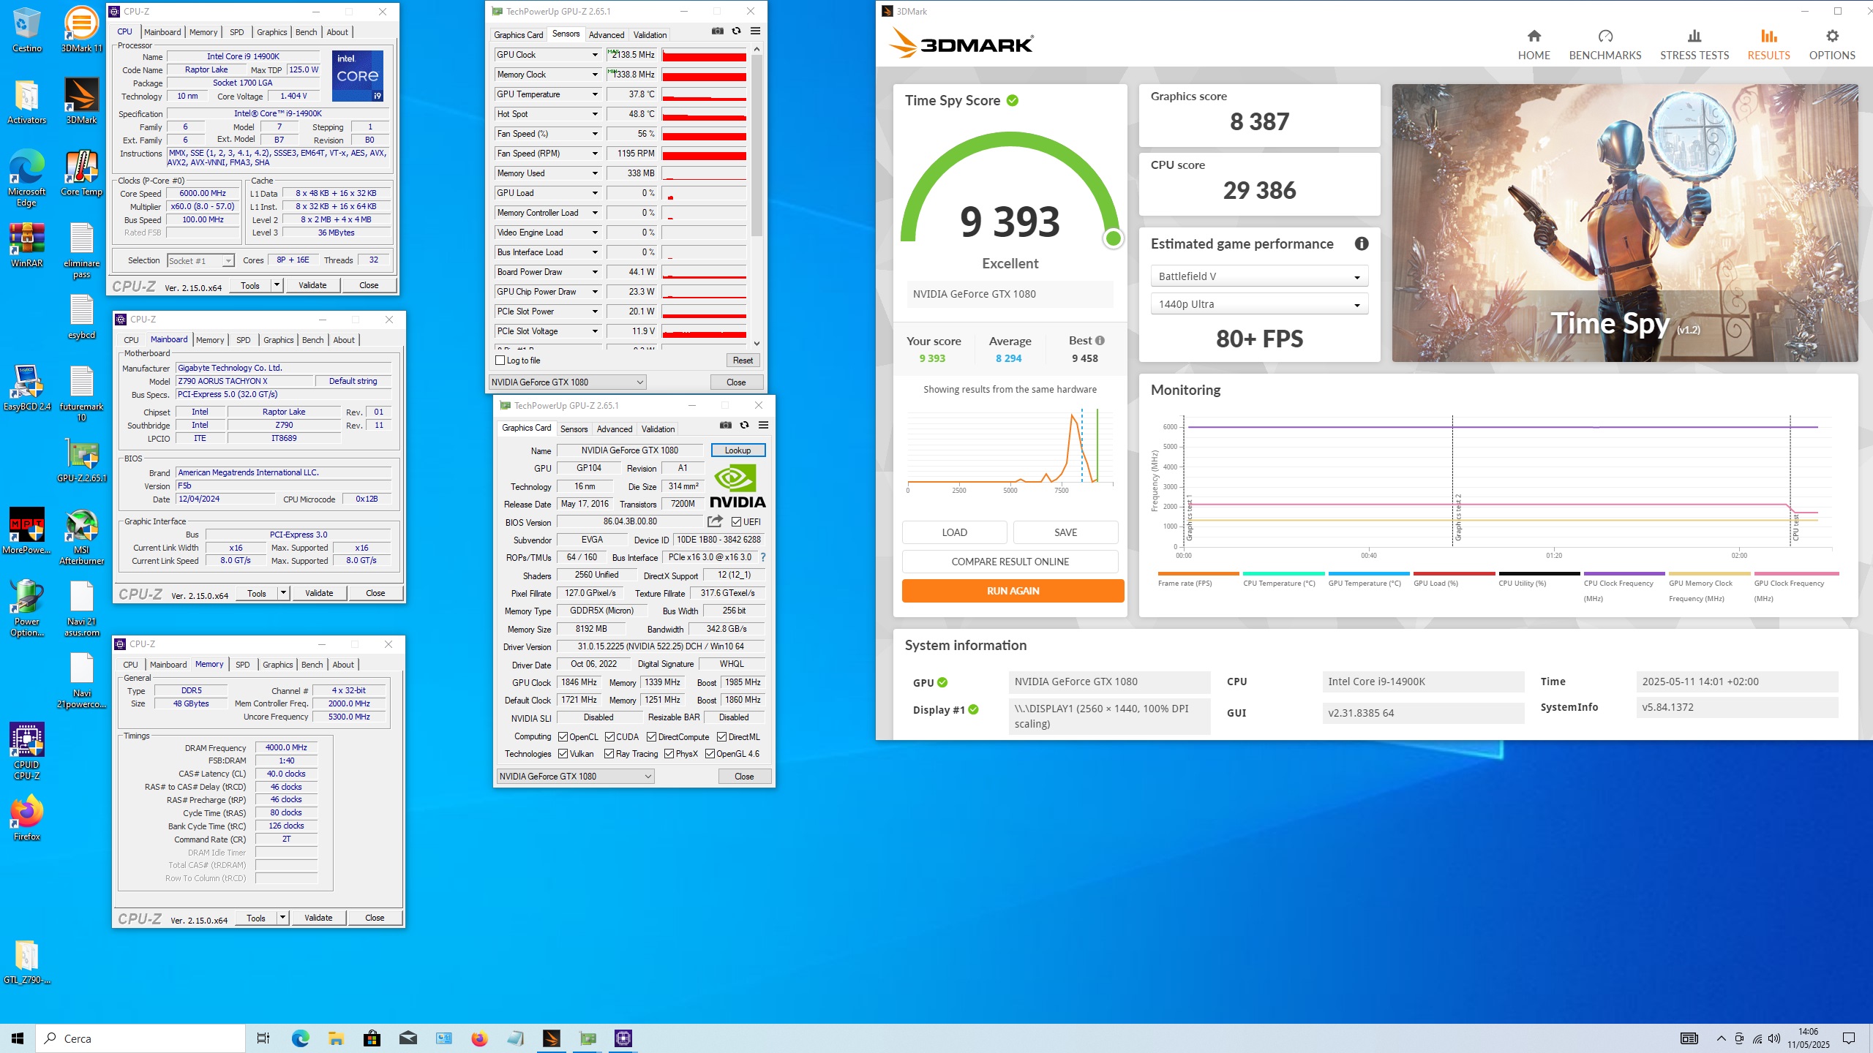
Task: Open Firefox from the taskbar
Action: [480, 1038]
